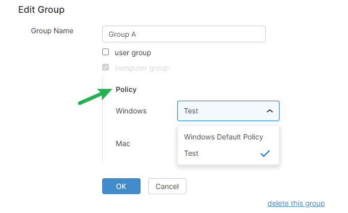Select Windows Default Policy from the list
Screen dimensions: 348x213
pos(223,137)
